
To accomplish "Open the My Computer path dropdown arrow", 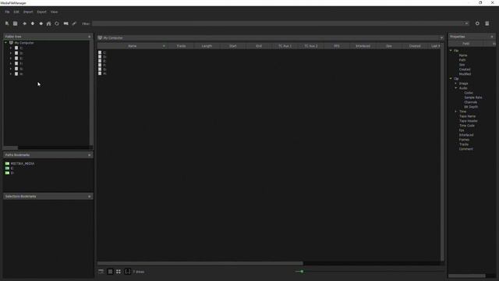I will coord(441,38).
